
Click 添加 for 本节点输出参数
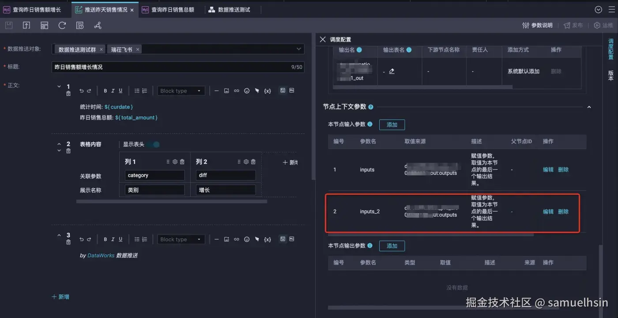click(x=392, y=246)
